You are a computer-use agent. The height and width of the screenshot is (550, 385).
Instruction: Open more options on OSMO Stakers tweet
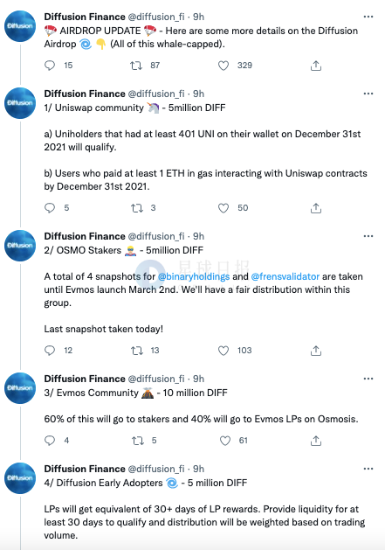point(368,236)
